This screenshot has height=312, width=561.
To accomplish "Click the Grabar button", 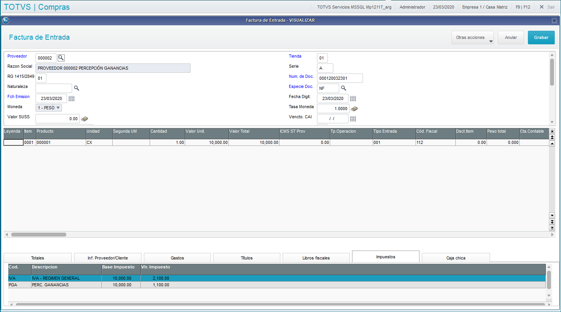I will coord(541,38).
